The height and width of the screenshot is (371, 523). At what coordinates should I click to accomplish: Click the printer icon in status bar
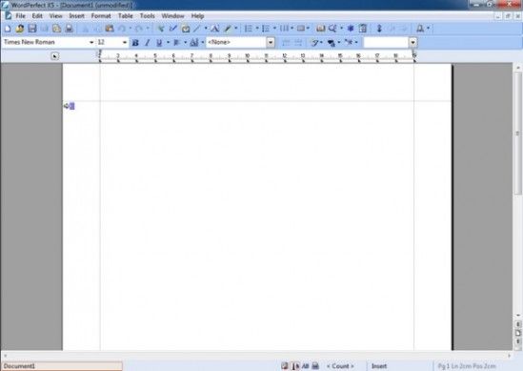tap(315, 366)
